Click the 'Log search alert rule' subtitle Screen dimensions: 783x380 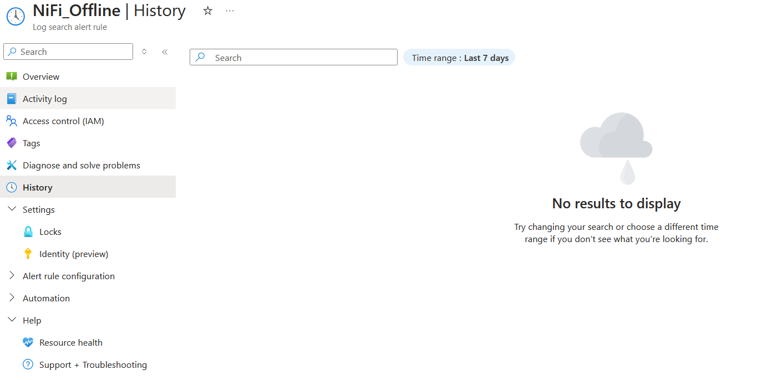[70, 27]
